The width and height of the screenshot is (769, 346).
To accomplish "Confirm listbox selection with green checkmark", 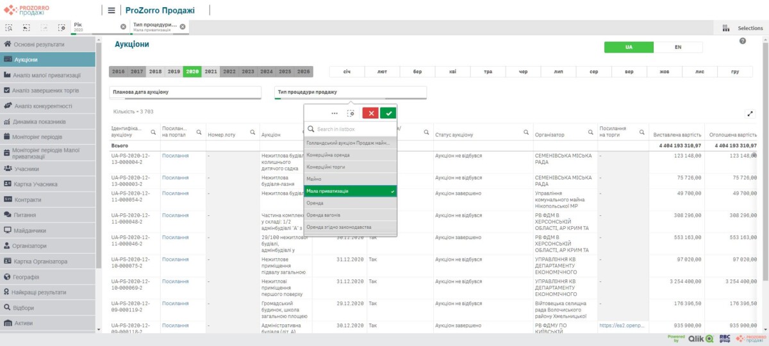I will point(388,113).
